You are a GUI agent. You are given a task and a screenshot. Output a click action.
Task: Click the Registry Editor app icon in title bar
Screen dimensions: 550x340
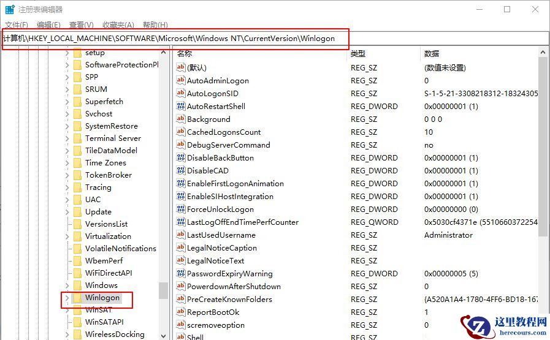[10, 9]
